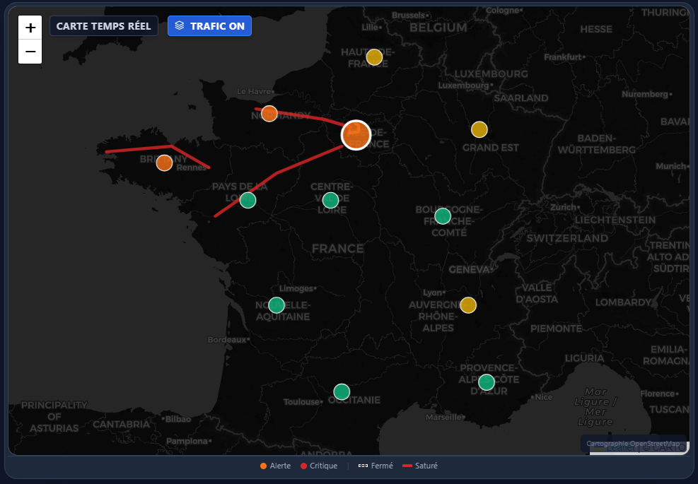Toggle the TRAFIC ON layer button
This screenshot has height=484, width=698.
[209, 26]
